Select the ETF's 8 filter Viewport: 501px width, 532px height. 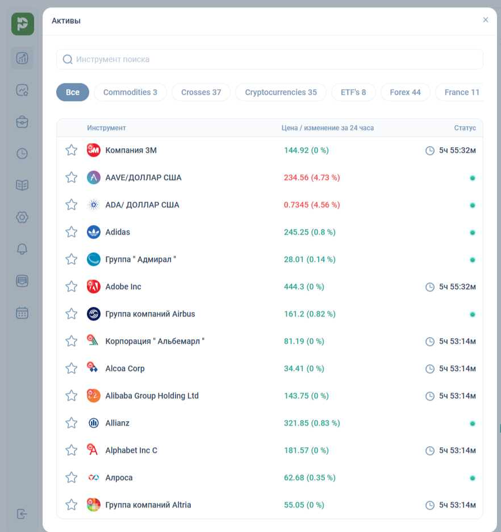tap(353, 92)
